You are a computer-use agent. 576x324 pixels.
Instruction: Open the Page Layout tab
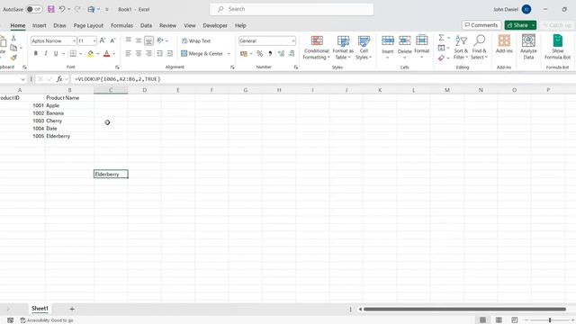pyautogui.click(x=88, y=25)
